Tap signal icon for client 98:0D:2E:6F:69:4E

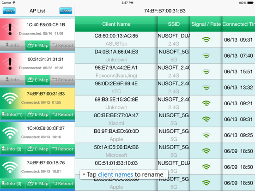point(206,87)
